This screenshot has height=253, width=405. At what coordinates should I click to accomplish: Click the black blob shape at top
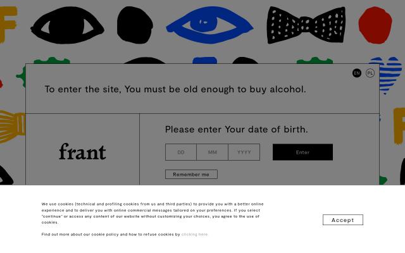(135, 25)
